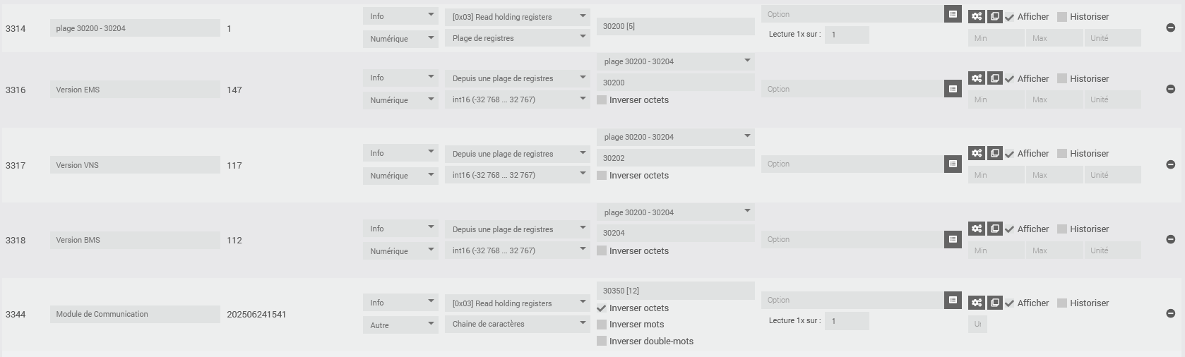This screenshot has width=1185, height=357.
Task: Copy the Module de Communication command
Action: pos(994,303)
